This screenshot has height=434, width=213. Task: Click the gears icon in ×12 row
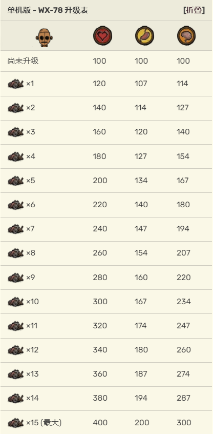16,350
